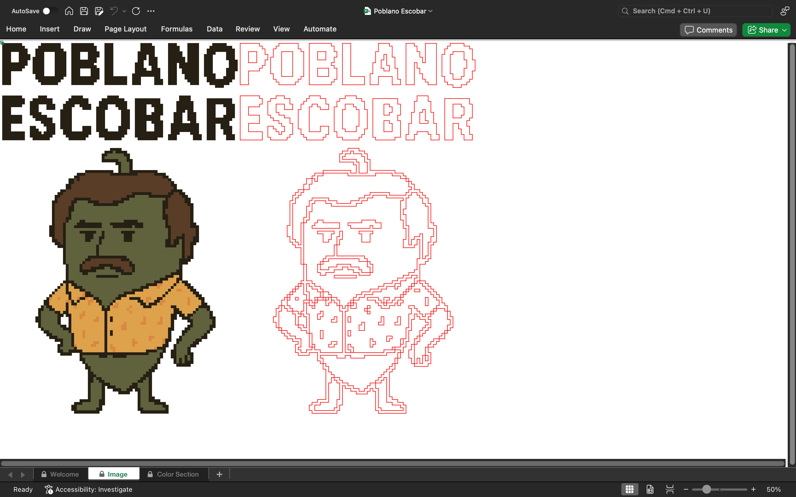
Task: Click the zoom slider handle
Action: tap(706, 490)
